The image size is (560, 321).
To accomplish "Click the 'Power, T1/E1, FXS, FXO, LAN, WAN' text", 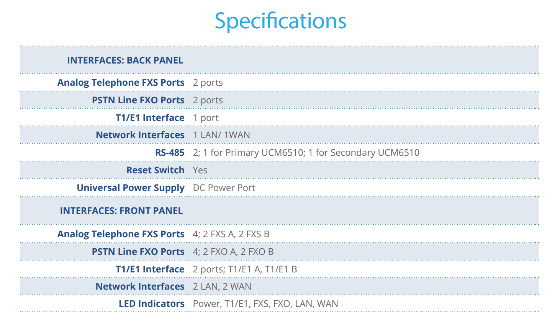I will [265, 304].
